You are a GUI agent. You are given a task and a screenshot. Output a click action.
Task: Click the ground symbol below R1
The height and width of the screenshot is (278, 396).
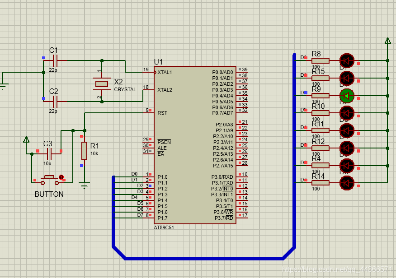click(x=84, y=184)
